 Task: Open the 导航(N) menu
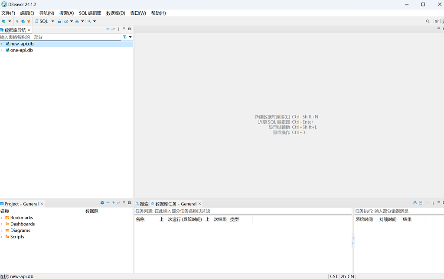tap(46, 13)
